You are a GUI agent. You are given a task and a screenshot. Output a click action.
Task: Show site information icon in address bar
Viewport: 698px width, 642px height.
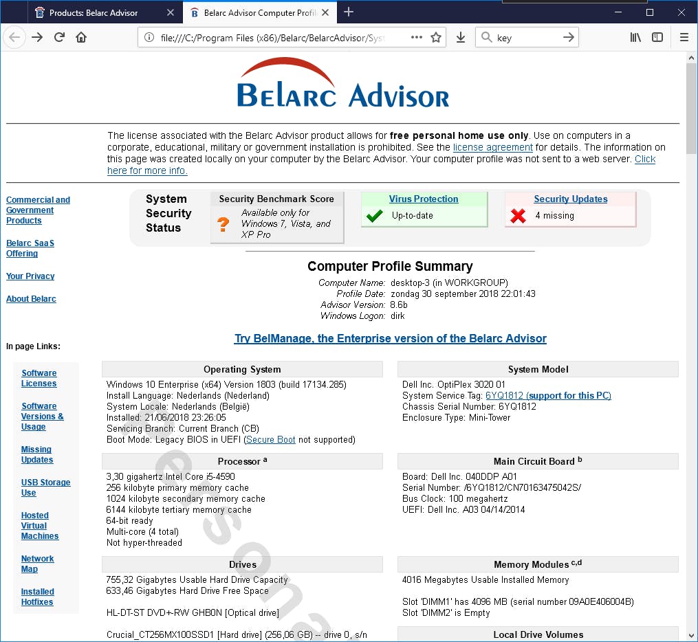150,37
